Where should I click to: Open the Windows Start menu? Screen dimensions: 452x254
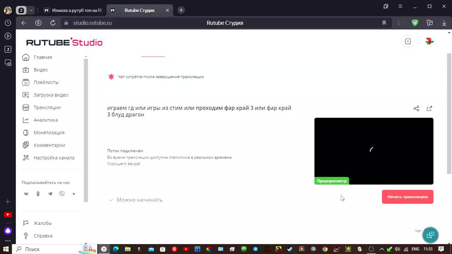(x=6, y=249)
